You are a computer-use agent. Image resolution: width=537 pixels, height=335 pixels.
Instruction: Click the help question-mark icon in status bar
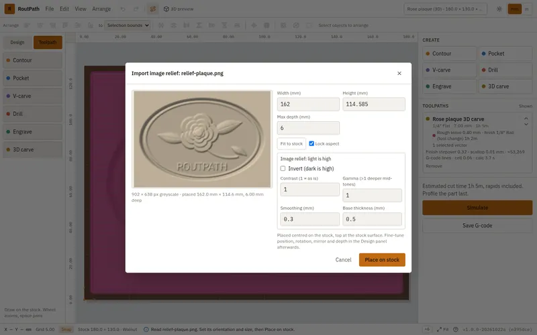456,329
